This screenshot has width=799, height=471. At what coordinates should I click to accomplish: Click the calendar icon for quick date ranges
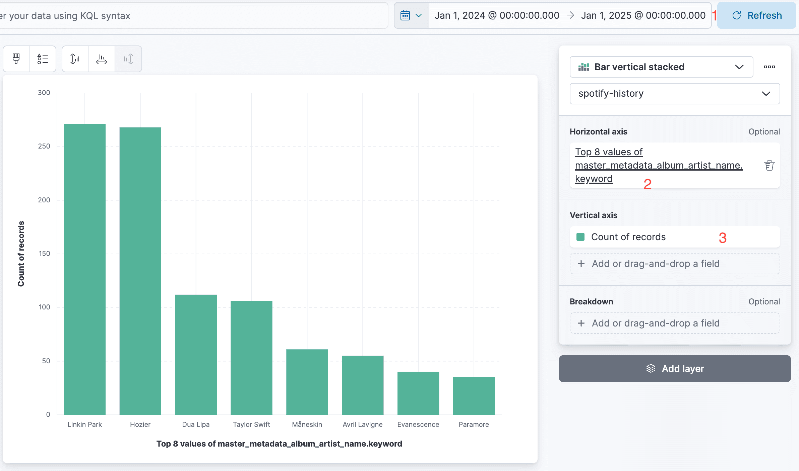[x=405, y=15]
